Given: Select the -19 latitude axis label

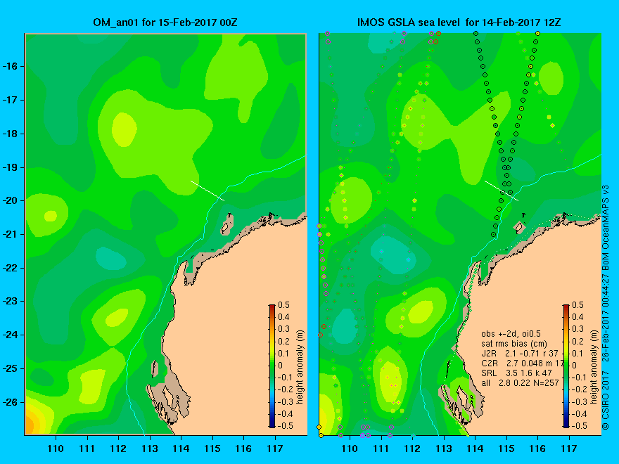Looking at the screenshot, I should tap(11, 167).
